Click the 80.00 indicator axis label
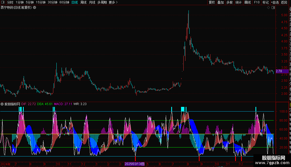Viewport: 291px width, 167px height. pos(283,120)
